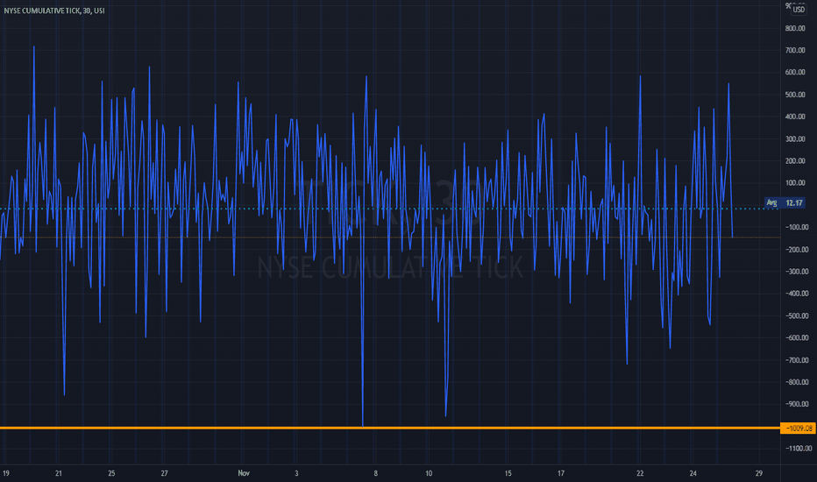Viewport: 817px width, 482px height.
Task: Click date 3 on the time axis
Action: click(x=296, y=473)
